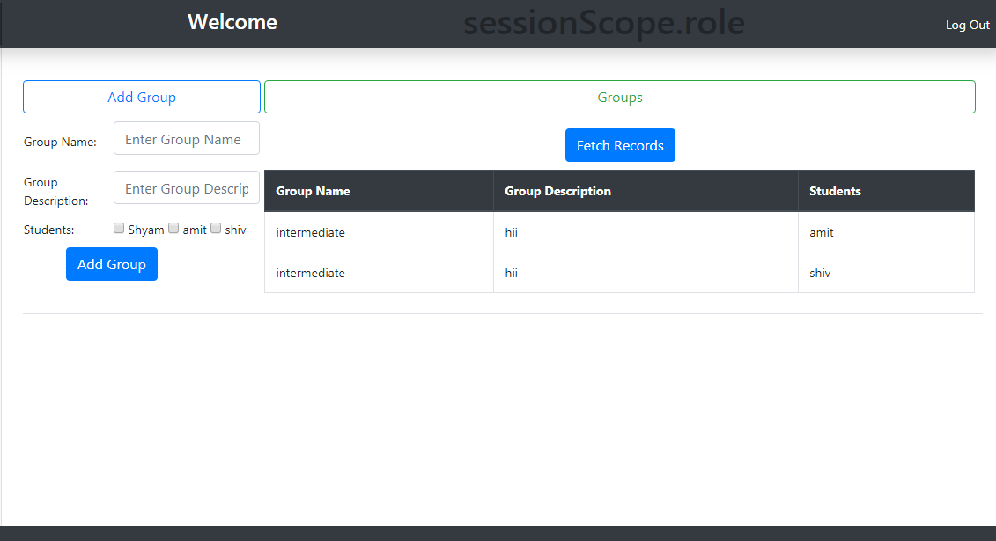996x541 pixels.
Task: Focus the Enter Group Description input field
Action: pyautogui.click(x=187, y=187)
